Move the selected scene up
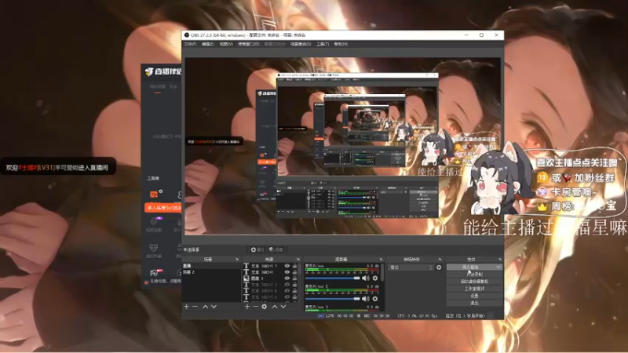The height and width of the screenshot is (353, 628). click(x=205, y=307)
